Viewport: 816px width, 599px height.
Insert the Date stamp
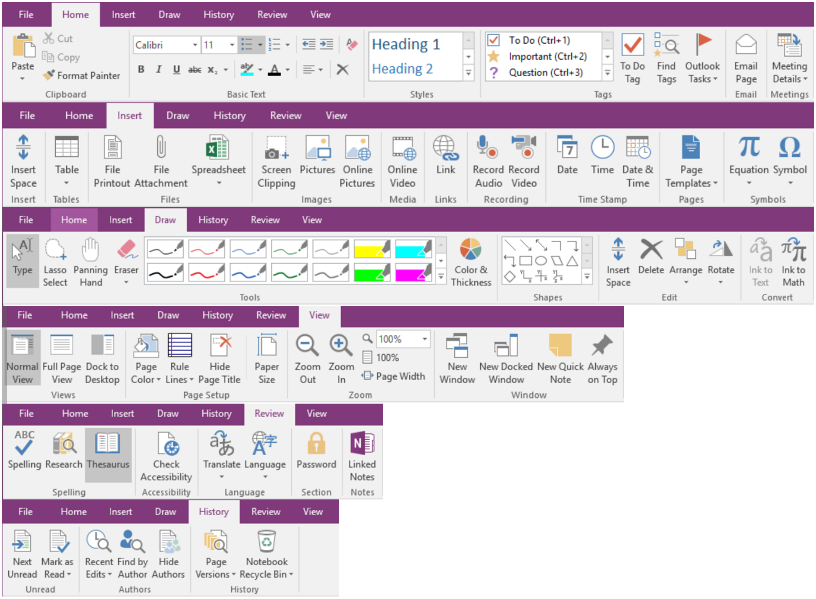pos(567,155)
